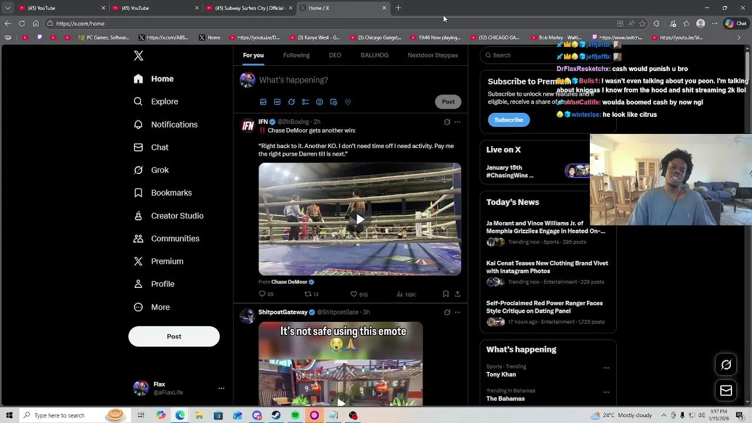Image resolution: width=752 pixels, height=423 pixels.
Task: Add media image to new post
Action: point(263,102)
